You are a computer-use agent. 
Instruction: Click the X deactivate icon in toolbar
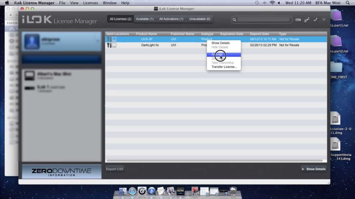[x=324, y=20]
